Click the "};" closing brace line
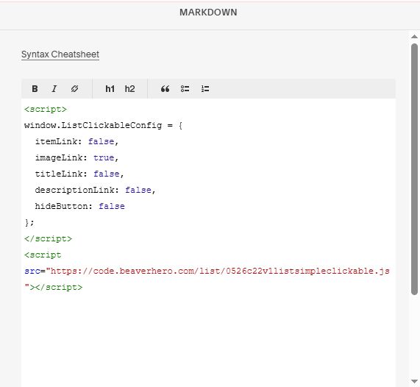420x387 pixels. [29, 222]
